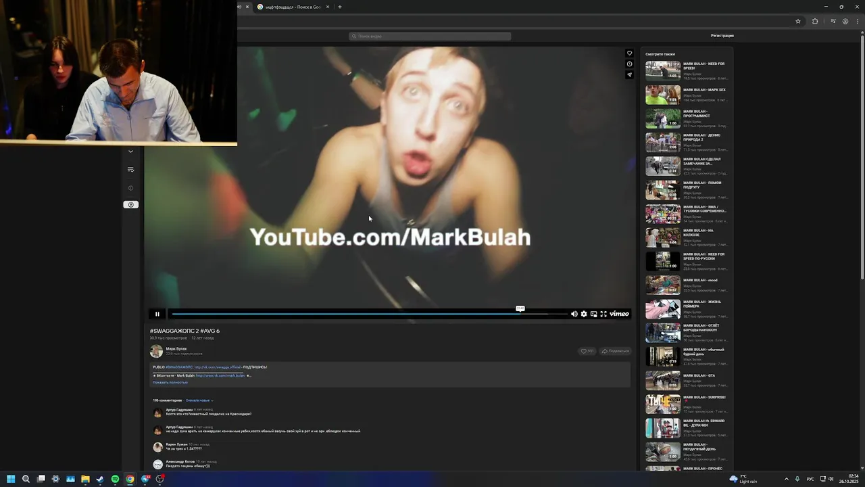
Task: Click Регистрация in the top bar
Action: 722,36
